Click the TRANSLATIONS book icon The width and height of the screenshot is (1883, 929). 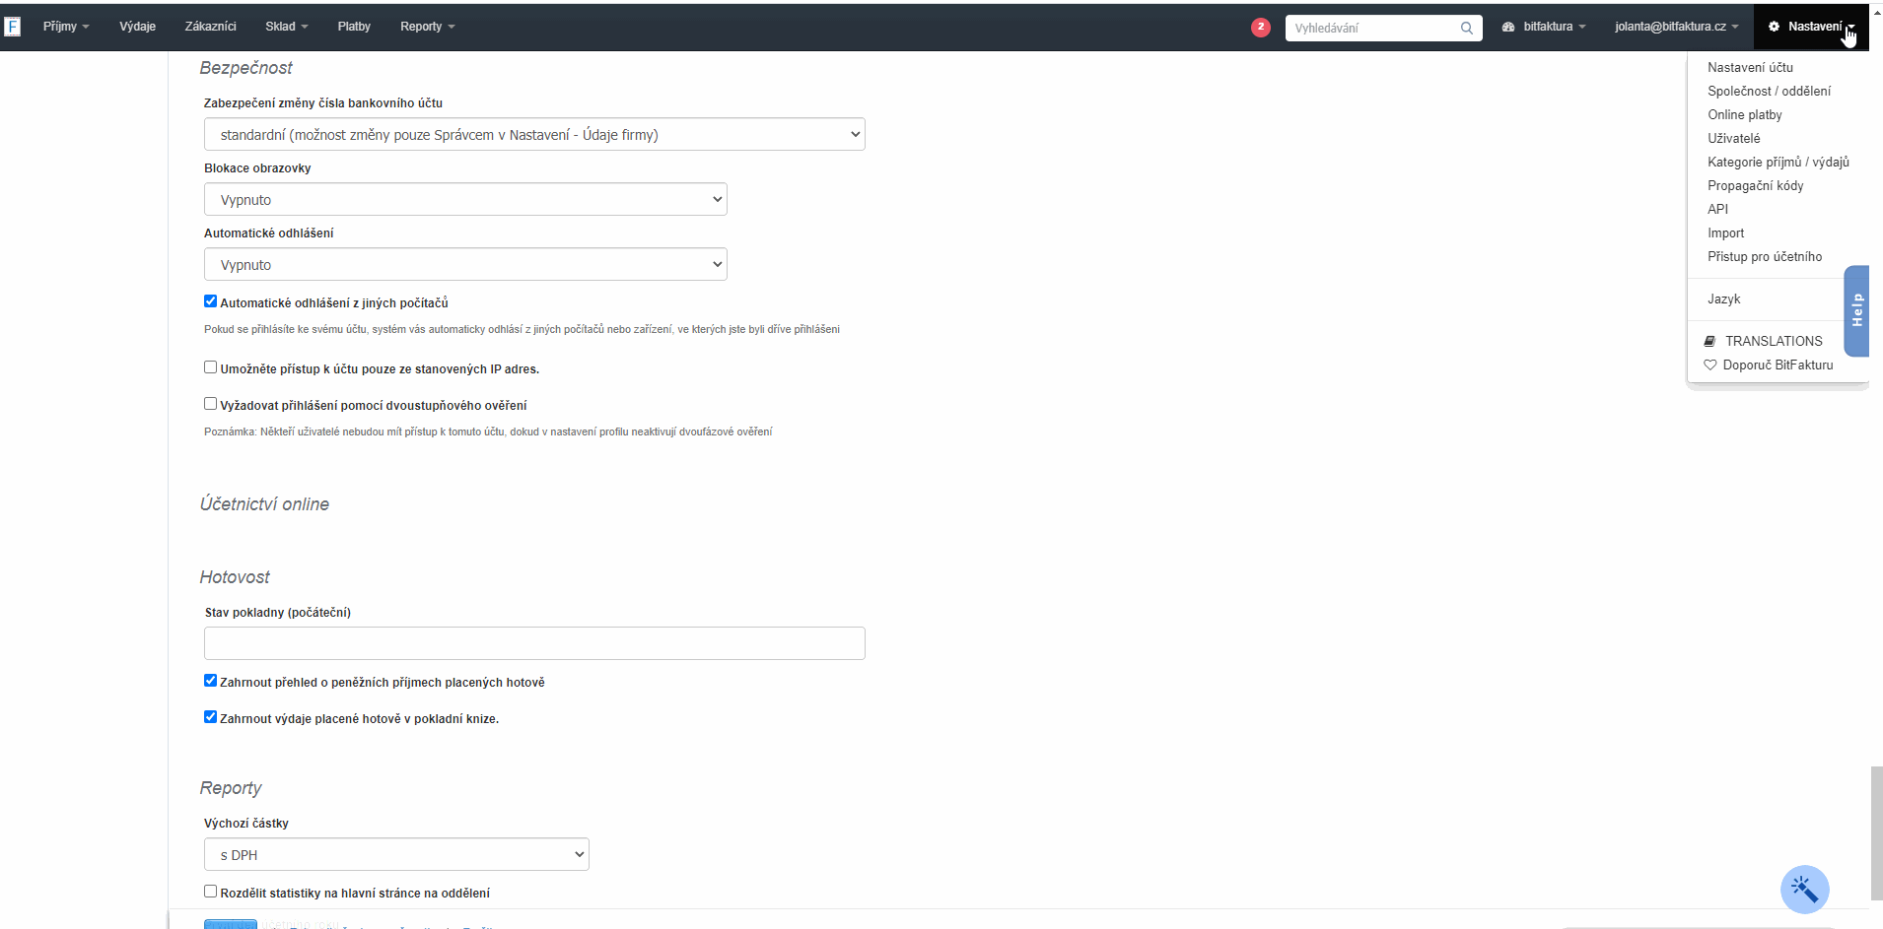point(1709,341)
